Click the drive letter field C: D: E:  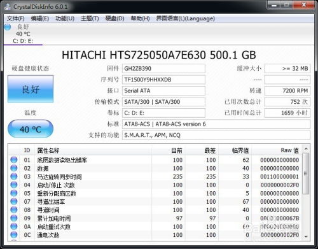[x=163, y=113]
